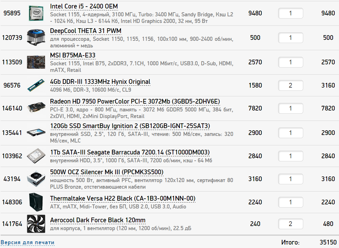Viewport: 339px width, 248px height.
Task: Click the Aerocool Dark Force fan image
Action: tap(36, 224)
